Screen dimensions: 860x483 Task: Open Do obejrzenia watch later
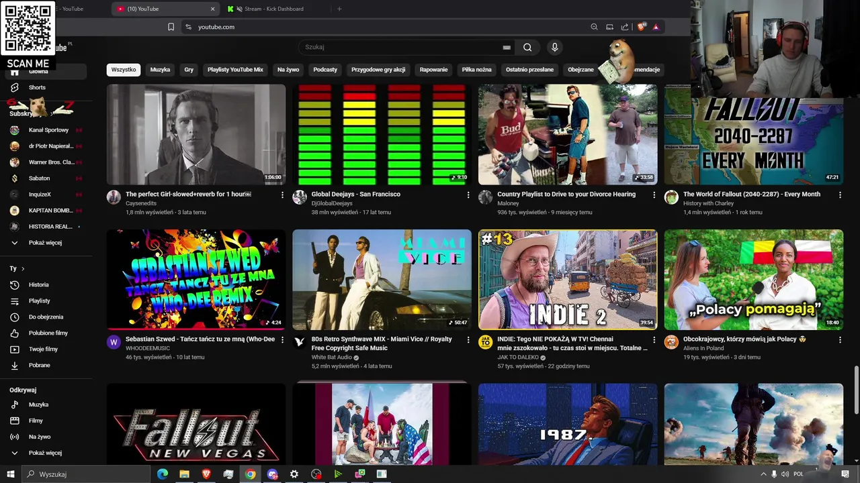pos(47,317)
